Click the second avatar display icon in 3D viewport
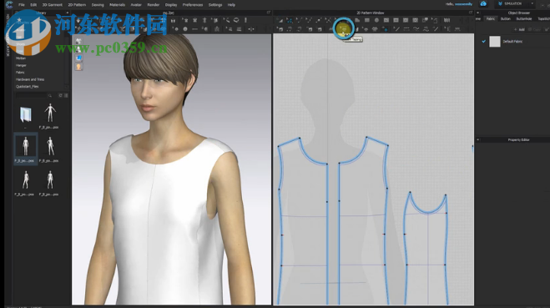 (x=78, y=50)
